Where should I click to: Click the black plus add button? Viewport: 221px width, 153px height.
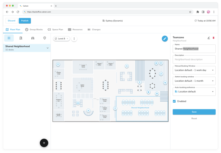tap(44, 143)
